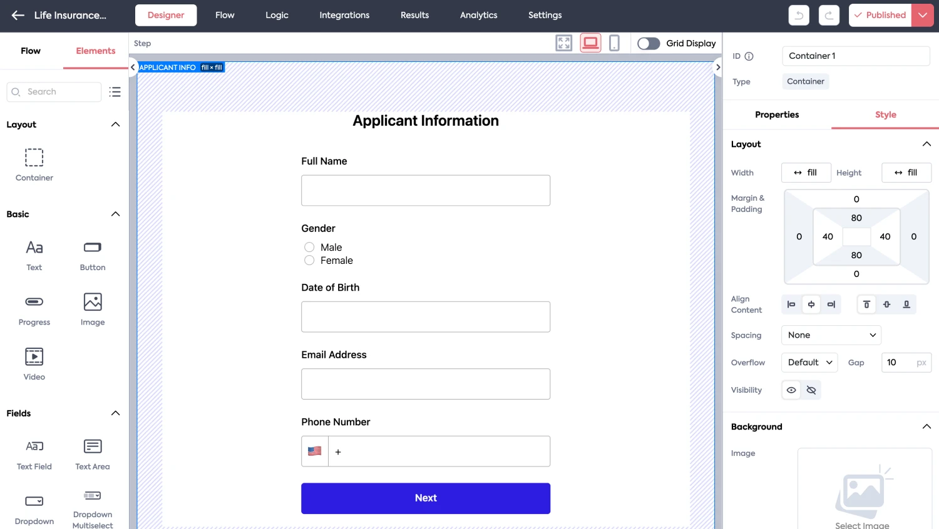Collapse the Fields section in sidebar
Viewport: 939px width, 529px height.
pos(115,413)
